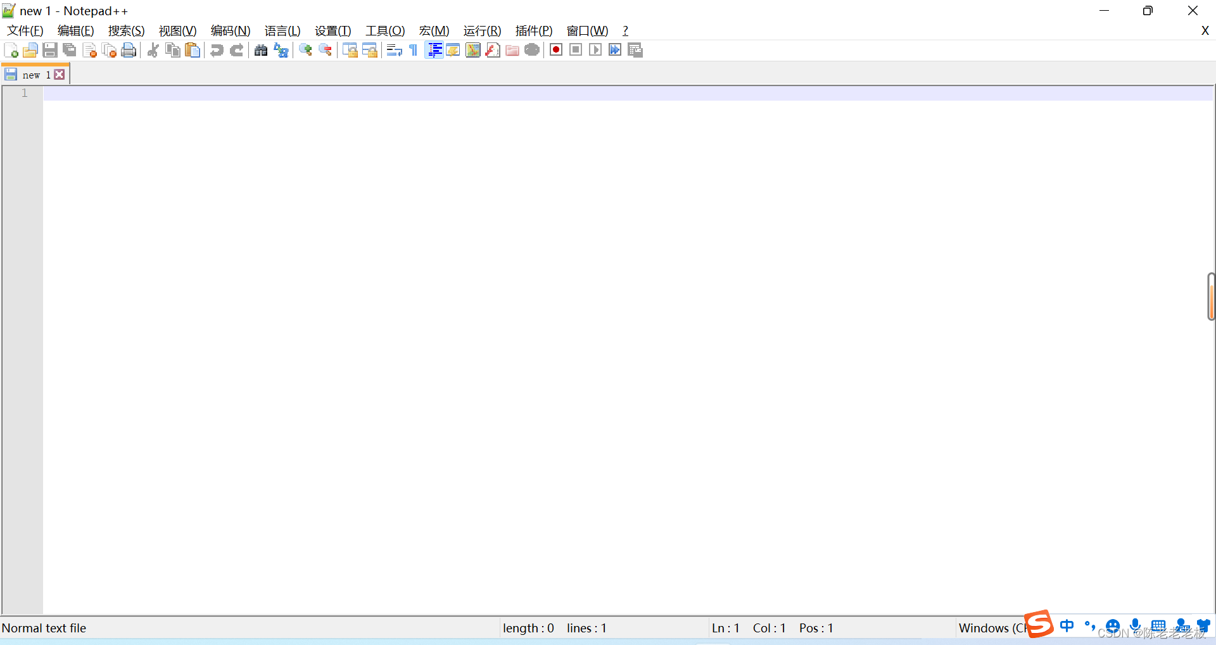Click the Sogou voice input microphone
This screenshot has width=1216, height=645.
(1136, 626)
